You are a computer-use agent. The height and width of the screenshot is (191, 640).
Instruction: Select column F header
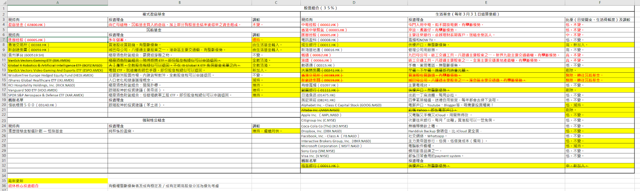pyautogui.click(x=600, y=2)
